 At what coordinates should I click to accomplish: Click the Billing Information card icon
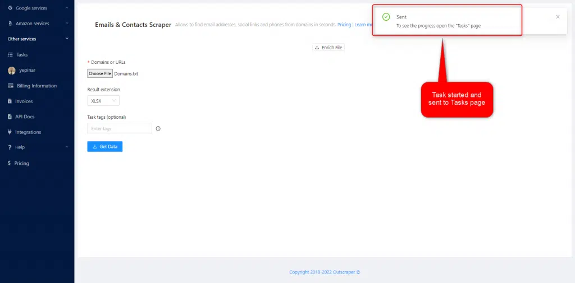[11, 86]
